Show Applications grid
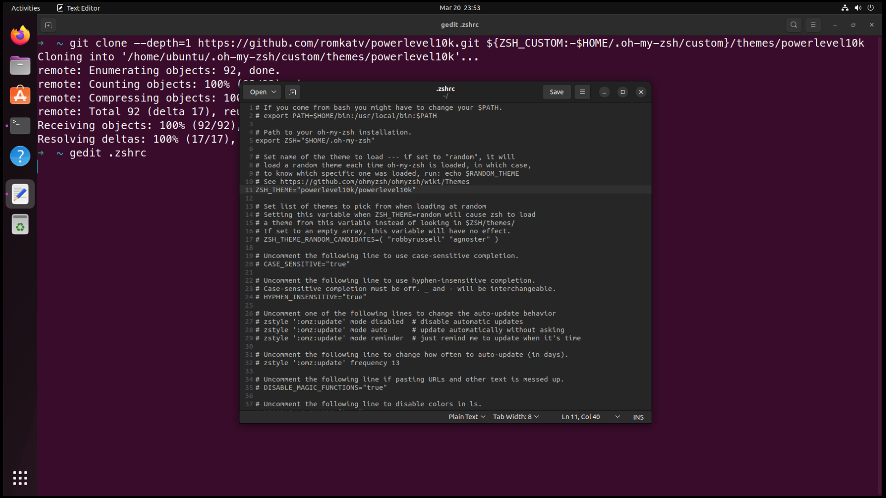The image size is (886, 498). pyautogui.click(x=20, y=478)
